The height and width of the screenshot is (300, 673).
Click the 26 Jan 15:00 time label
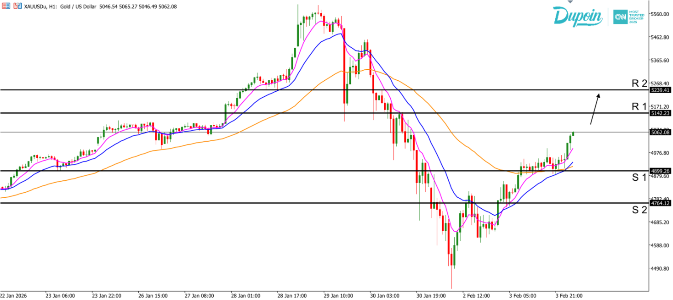(153, 295)
